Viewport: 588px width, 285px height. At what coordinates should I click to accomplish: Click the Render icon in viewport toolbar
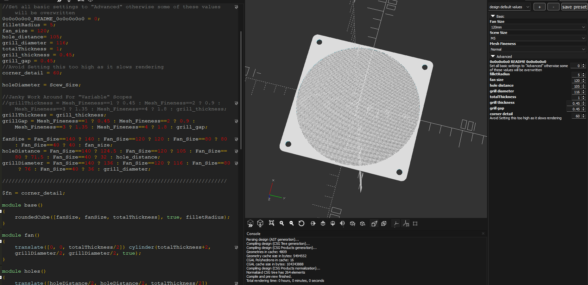tap(260, 224)
